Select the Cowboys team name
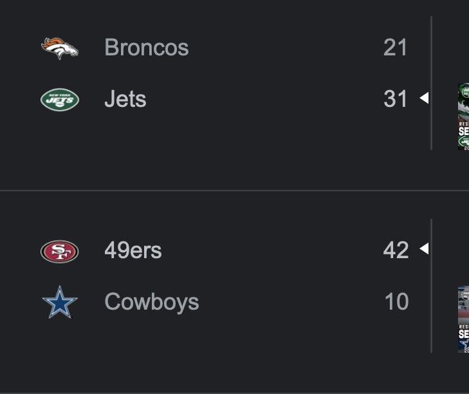The height and width of the screenshot is (394, 469). tap(151, 301)
